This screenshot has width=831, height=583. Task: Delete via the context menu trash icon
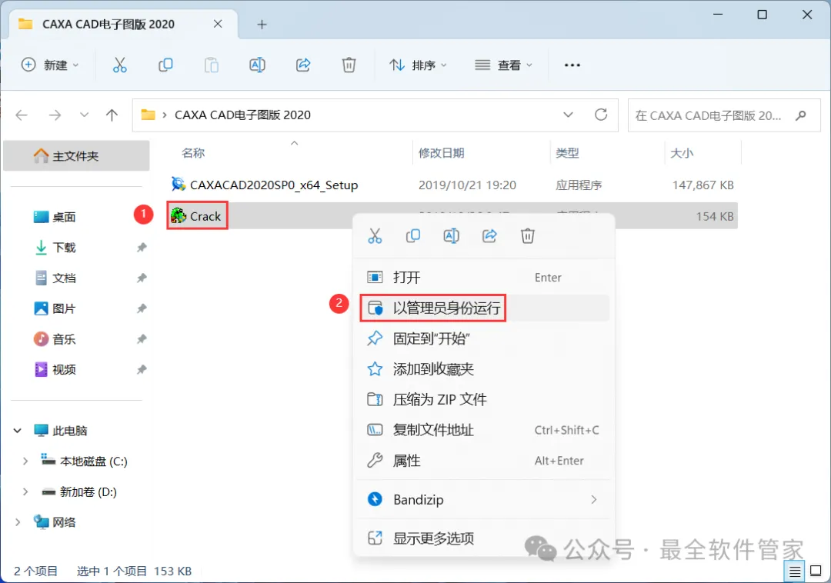[x=528, y=235]
